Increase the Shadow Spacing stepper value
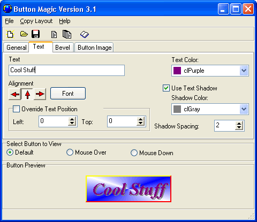 tap(239, 124)
